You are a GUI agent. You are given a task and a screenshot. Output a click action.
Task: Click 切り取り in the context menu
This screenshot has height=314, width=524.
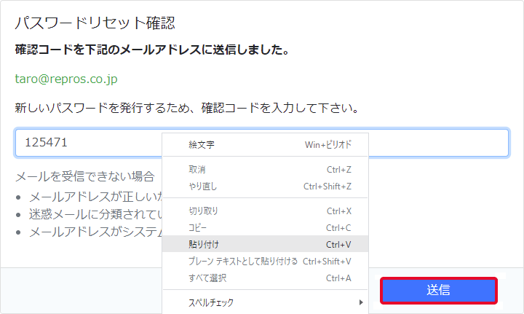tap(203, 211)
